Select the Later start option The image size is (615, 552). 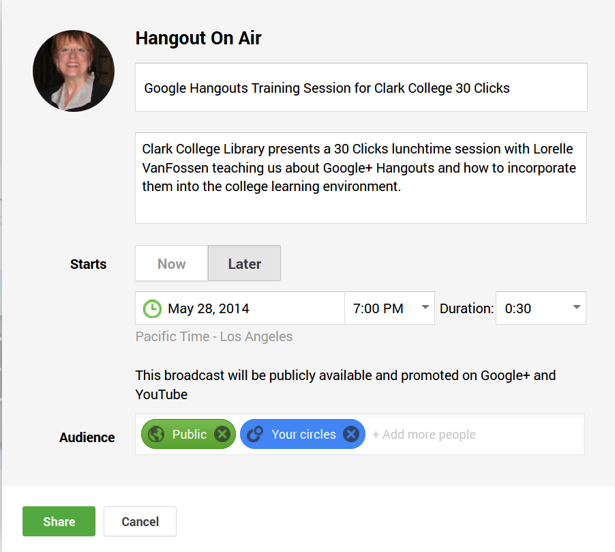(244, 264)
